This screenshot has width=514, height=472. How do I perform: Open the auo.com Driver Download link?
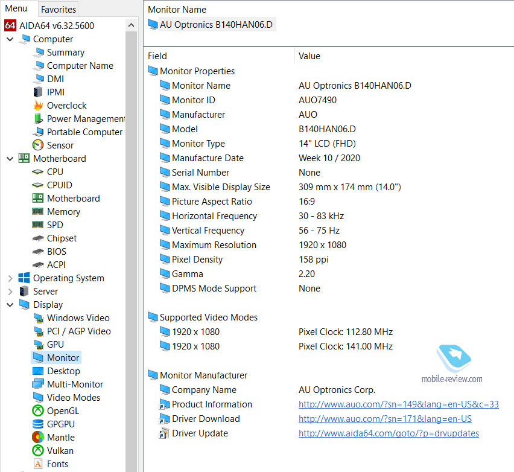[385, 418]
